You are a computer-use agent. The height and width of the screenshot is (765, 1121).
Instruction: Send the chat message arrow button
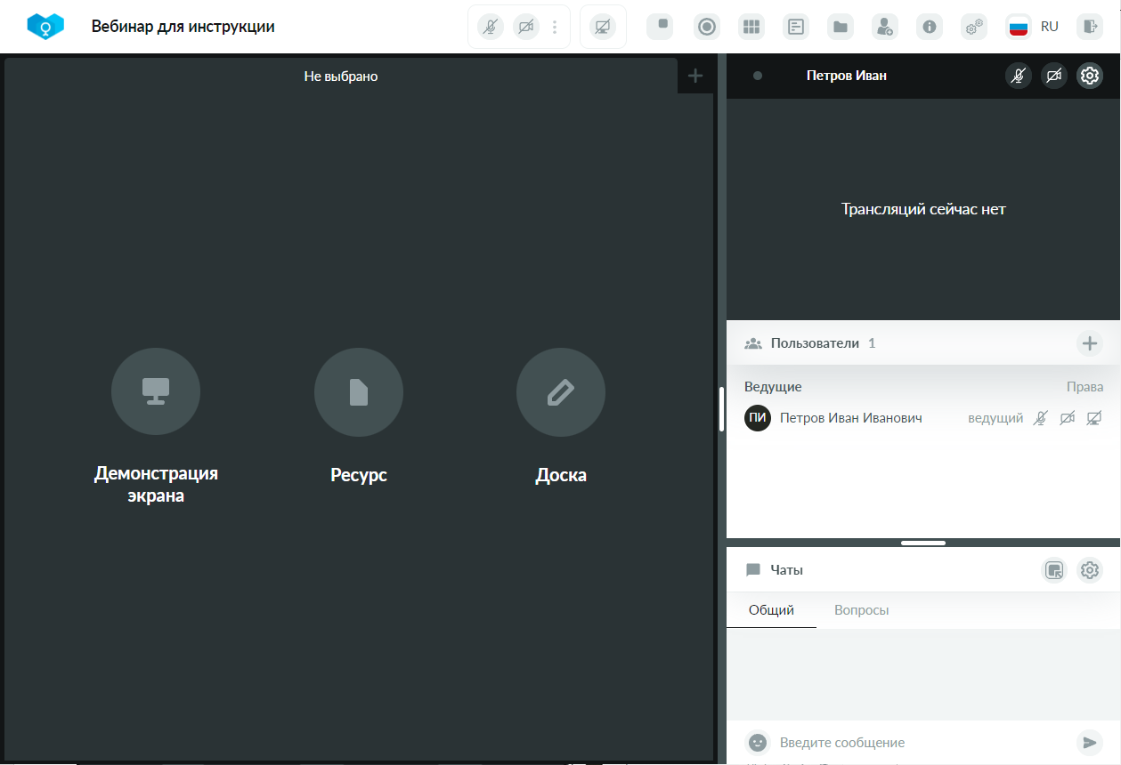pos(1089,742)
